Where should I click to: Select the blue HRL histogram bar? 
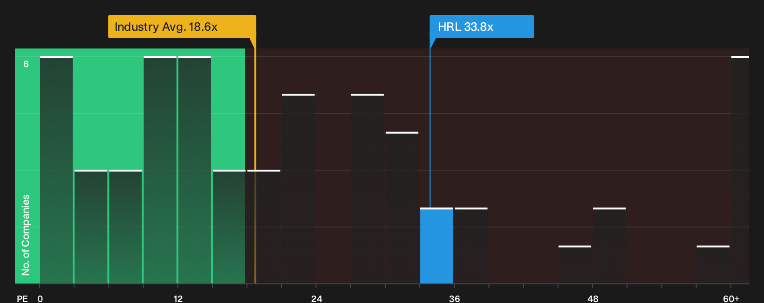[437, 246]
